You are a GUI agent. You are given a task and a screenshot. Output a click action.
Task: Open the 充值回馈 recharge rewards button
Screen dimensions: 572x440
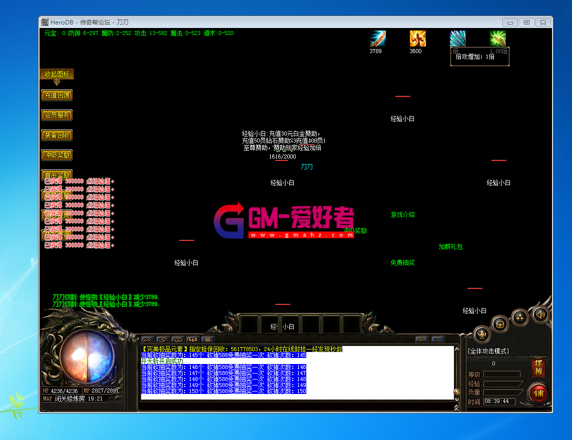pyautogui.click(x=57, y=95)
